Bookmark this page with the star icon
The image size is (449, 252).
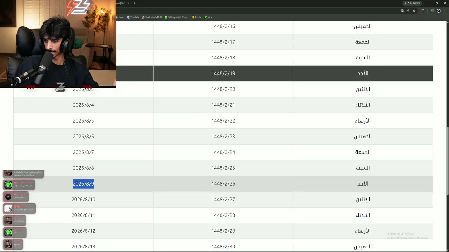tap(414, 11)
